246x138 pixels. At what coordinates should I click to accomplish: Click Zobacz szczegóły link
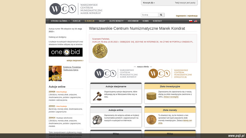click(171, 97)
